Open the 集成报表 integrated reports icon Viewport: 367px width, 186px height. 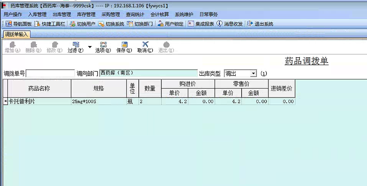tap(191, 24)
